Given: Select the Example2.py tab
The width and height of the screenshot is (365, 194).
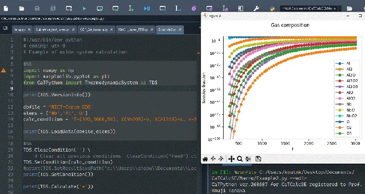Looking at the screenshot, I should [167, 29].
